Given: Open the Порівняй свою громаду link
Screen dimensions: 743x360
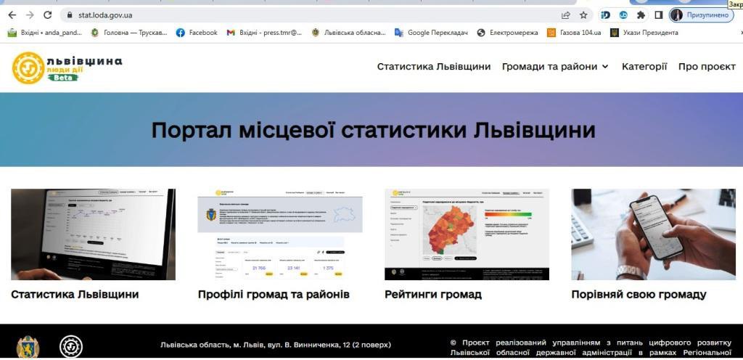Looking at the screenshot, I should coord(639,295).
